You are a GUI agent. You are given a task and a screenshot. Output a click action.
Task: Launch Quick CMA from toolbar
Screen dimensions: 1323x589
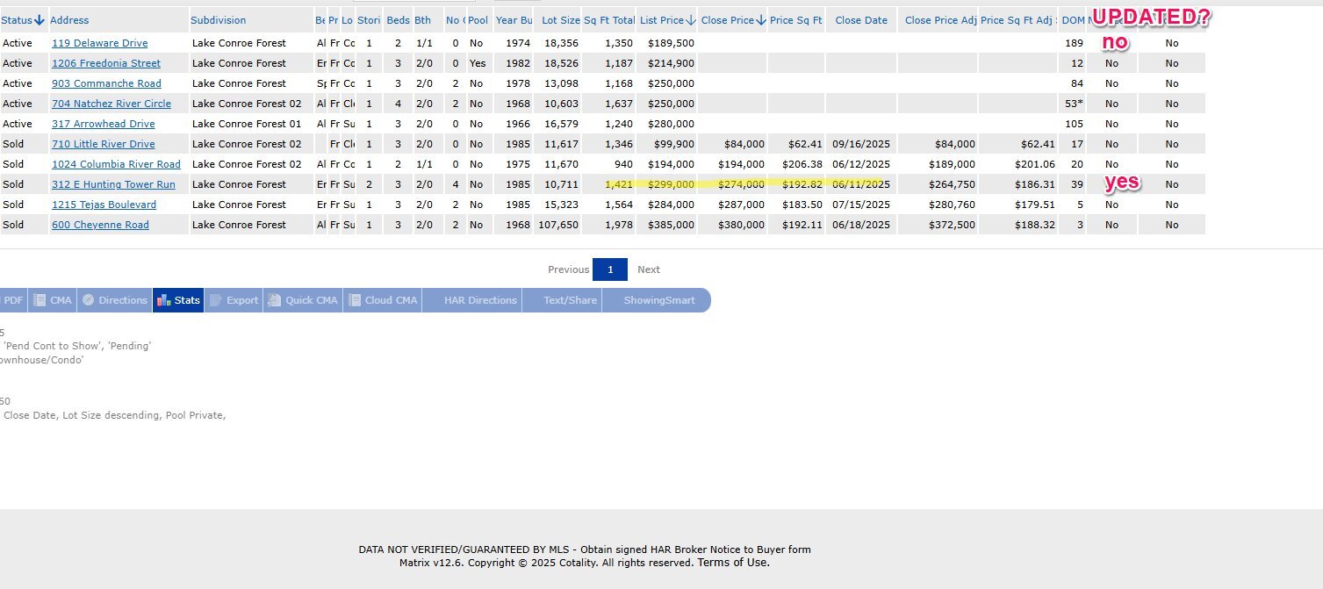(x=303, y=300)
